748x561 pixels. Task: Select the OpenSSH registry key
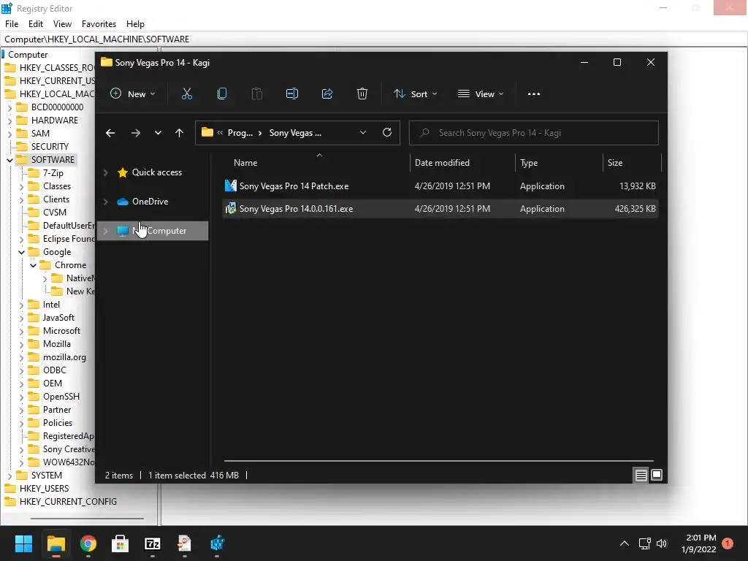click(x=61, y=397)
